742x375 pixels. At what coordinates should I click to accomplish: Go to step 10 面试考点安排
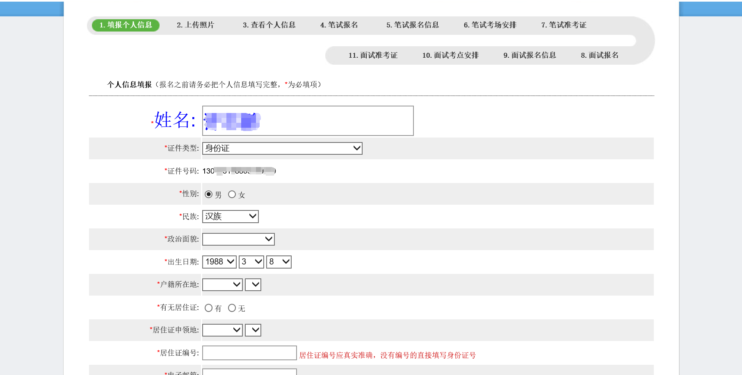451,55
